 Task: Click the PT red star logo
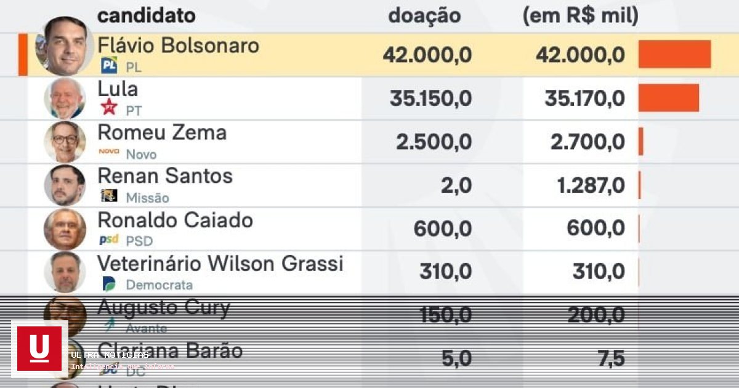[x=109, y=107]
